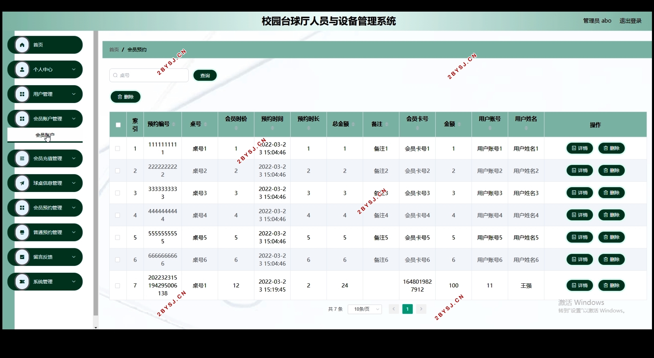Toggle the select-all header checkbox
Screen dimensions: 654x358
(x=118, y=125)
